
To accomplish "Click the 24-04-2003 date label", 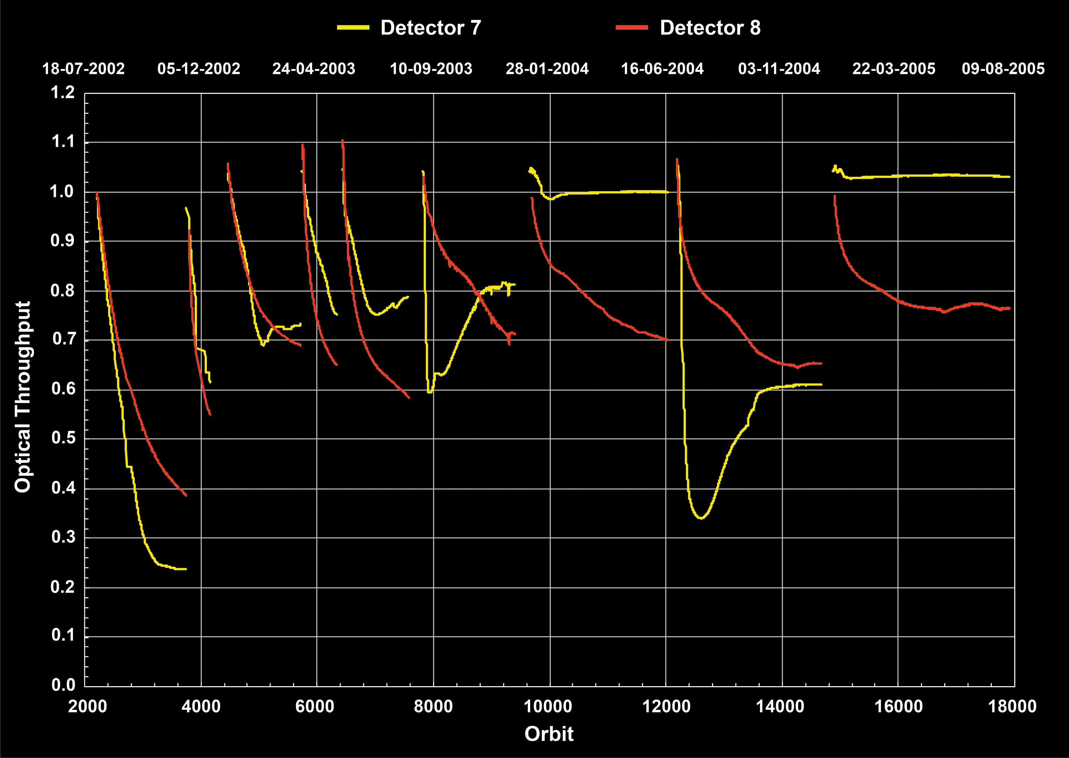I will [314, 69].
